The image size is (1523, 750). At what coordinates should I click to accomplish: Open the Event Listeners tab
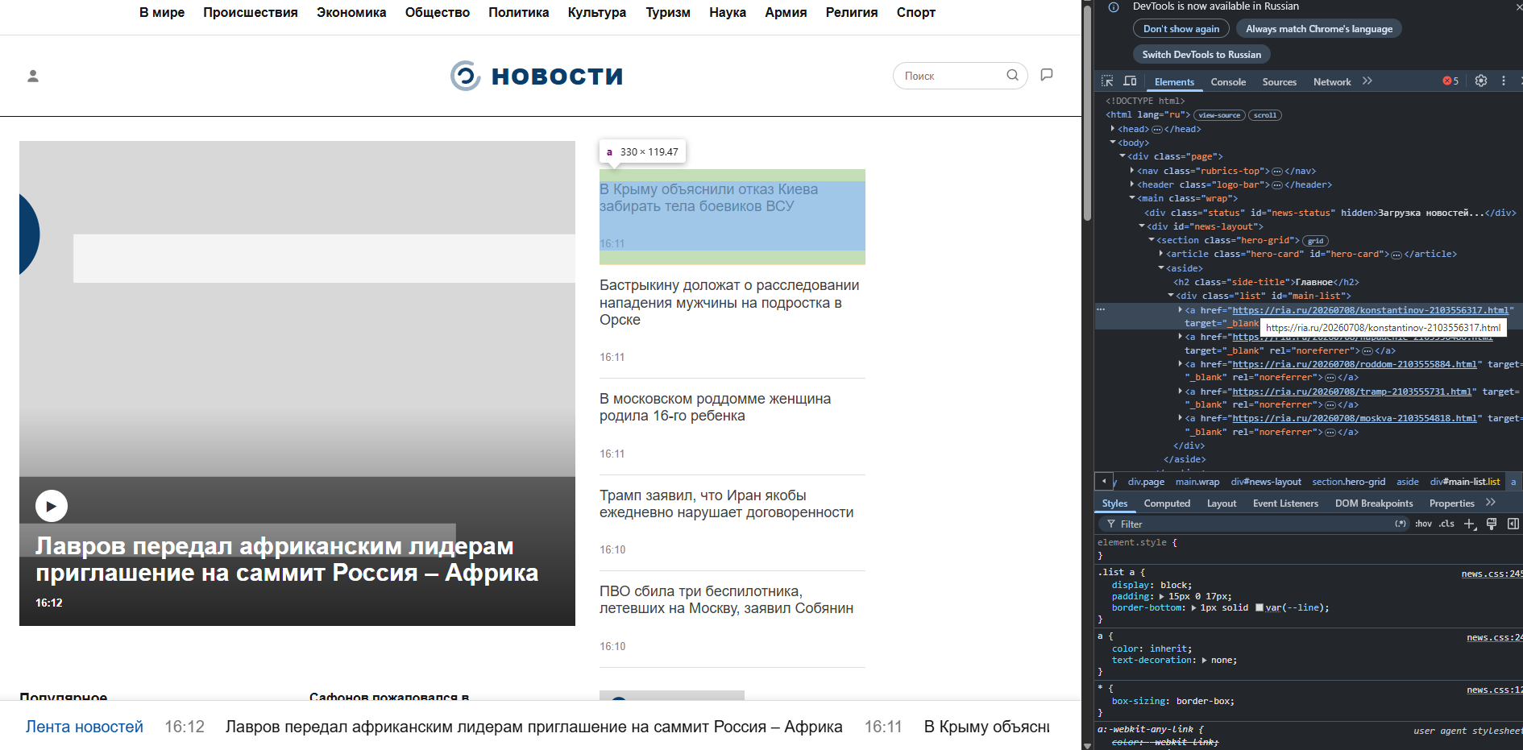click(1286, 503)
